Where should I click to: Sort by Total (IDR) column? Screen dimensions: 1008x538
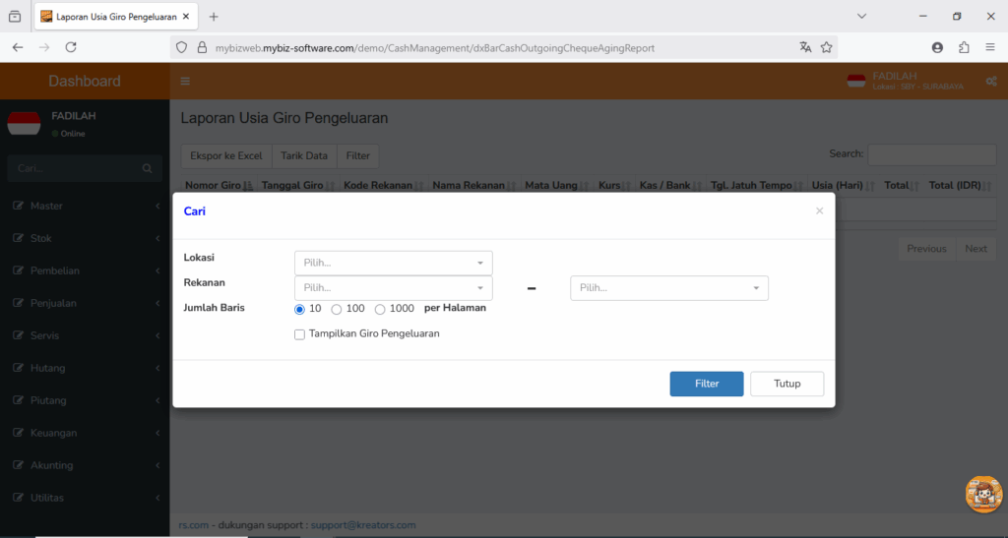(961, 185)
